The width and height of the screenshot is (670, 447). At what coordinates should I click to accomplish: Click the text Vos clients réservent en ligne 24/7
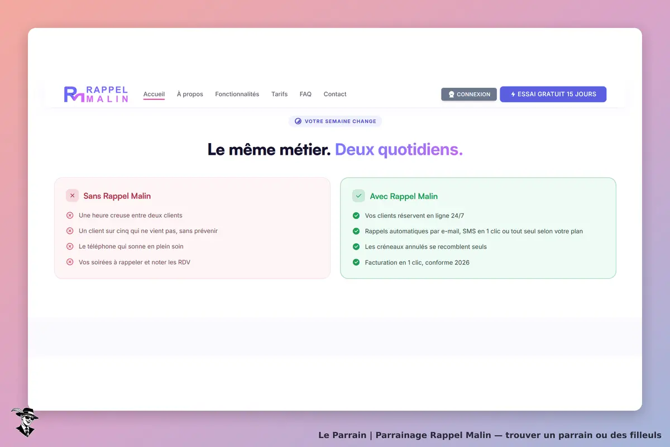pyautogui.click(x=414, y=215)
